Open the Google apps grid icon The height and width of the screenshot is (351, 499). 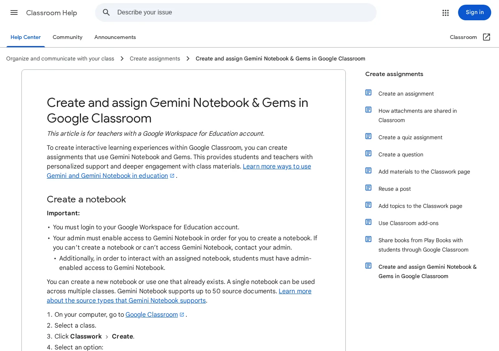446,12
